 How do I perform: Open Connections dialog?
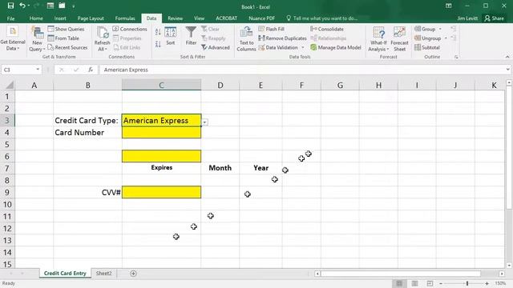click(130, 29)
